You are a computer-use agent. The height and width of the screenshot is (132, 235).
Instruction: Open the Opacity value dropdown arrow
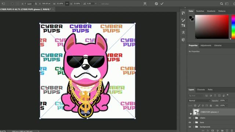pos(227,101)
